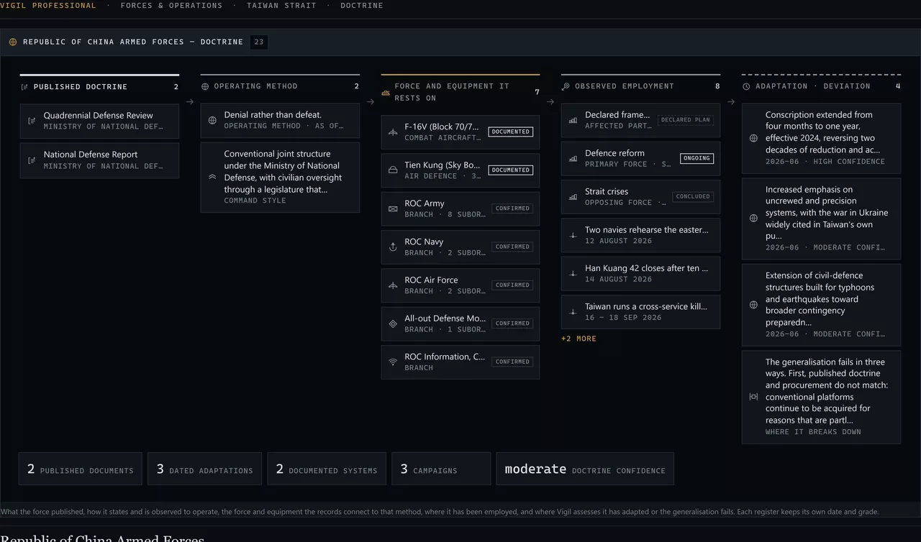Click the 23 count badge in header
The height and width of the screenshot is (542, 921).
pyautogui.click(x=259, y=42)
